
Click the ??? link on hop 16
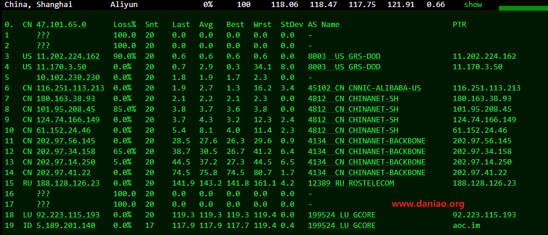coord(43,194)
